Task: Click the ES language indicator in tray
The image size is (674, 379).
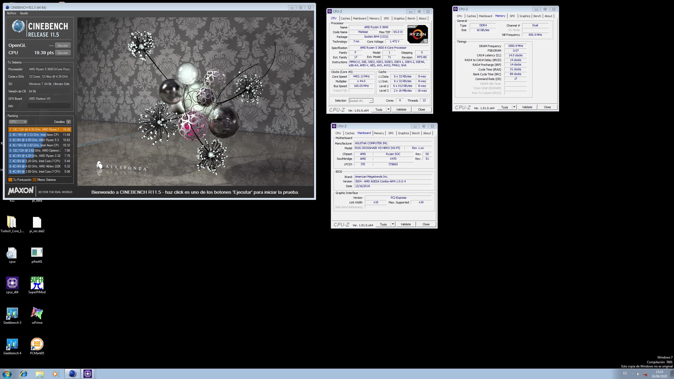Action: (x=625, y=373)
